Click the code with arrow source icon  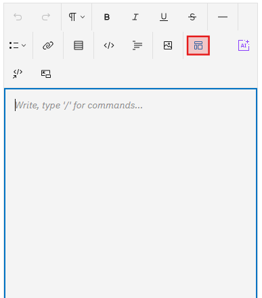click(18, 74)
